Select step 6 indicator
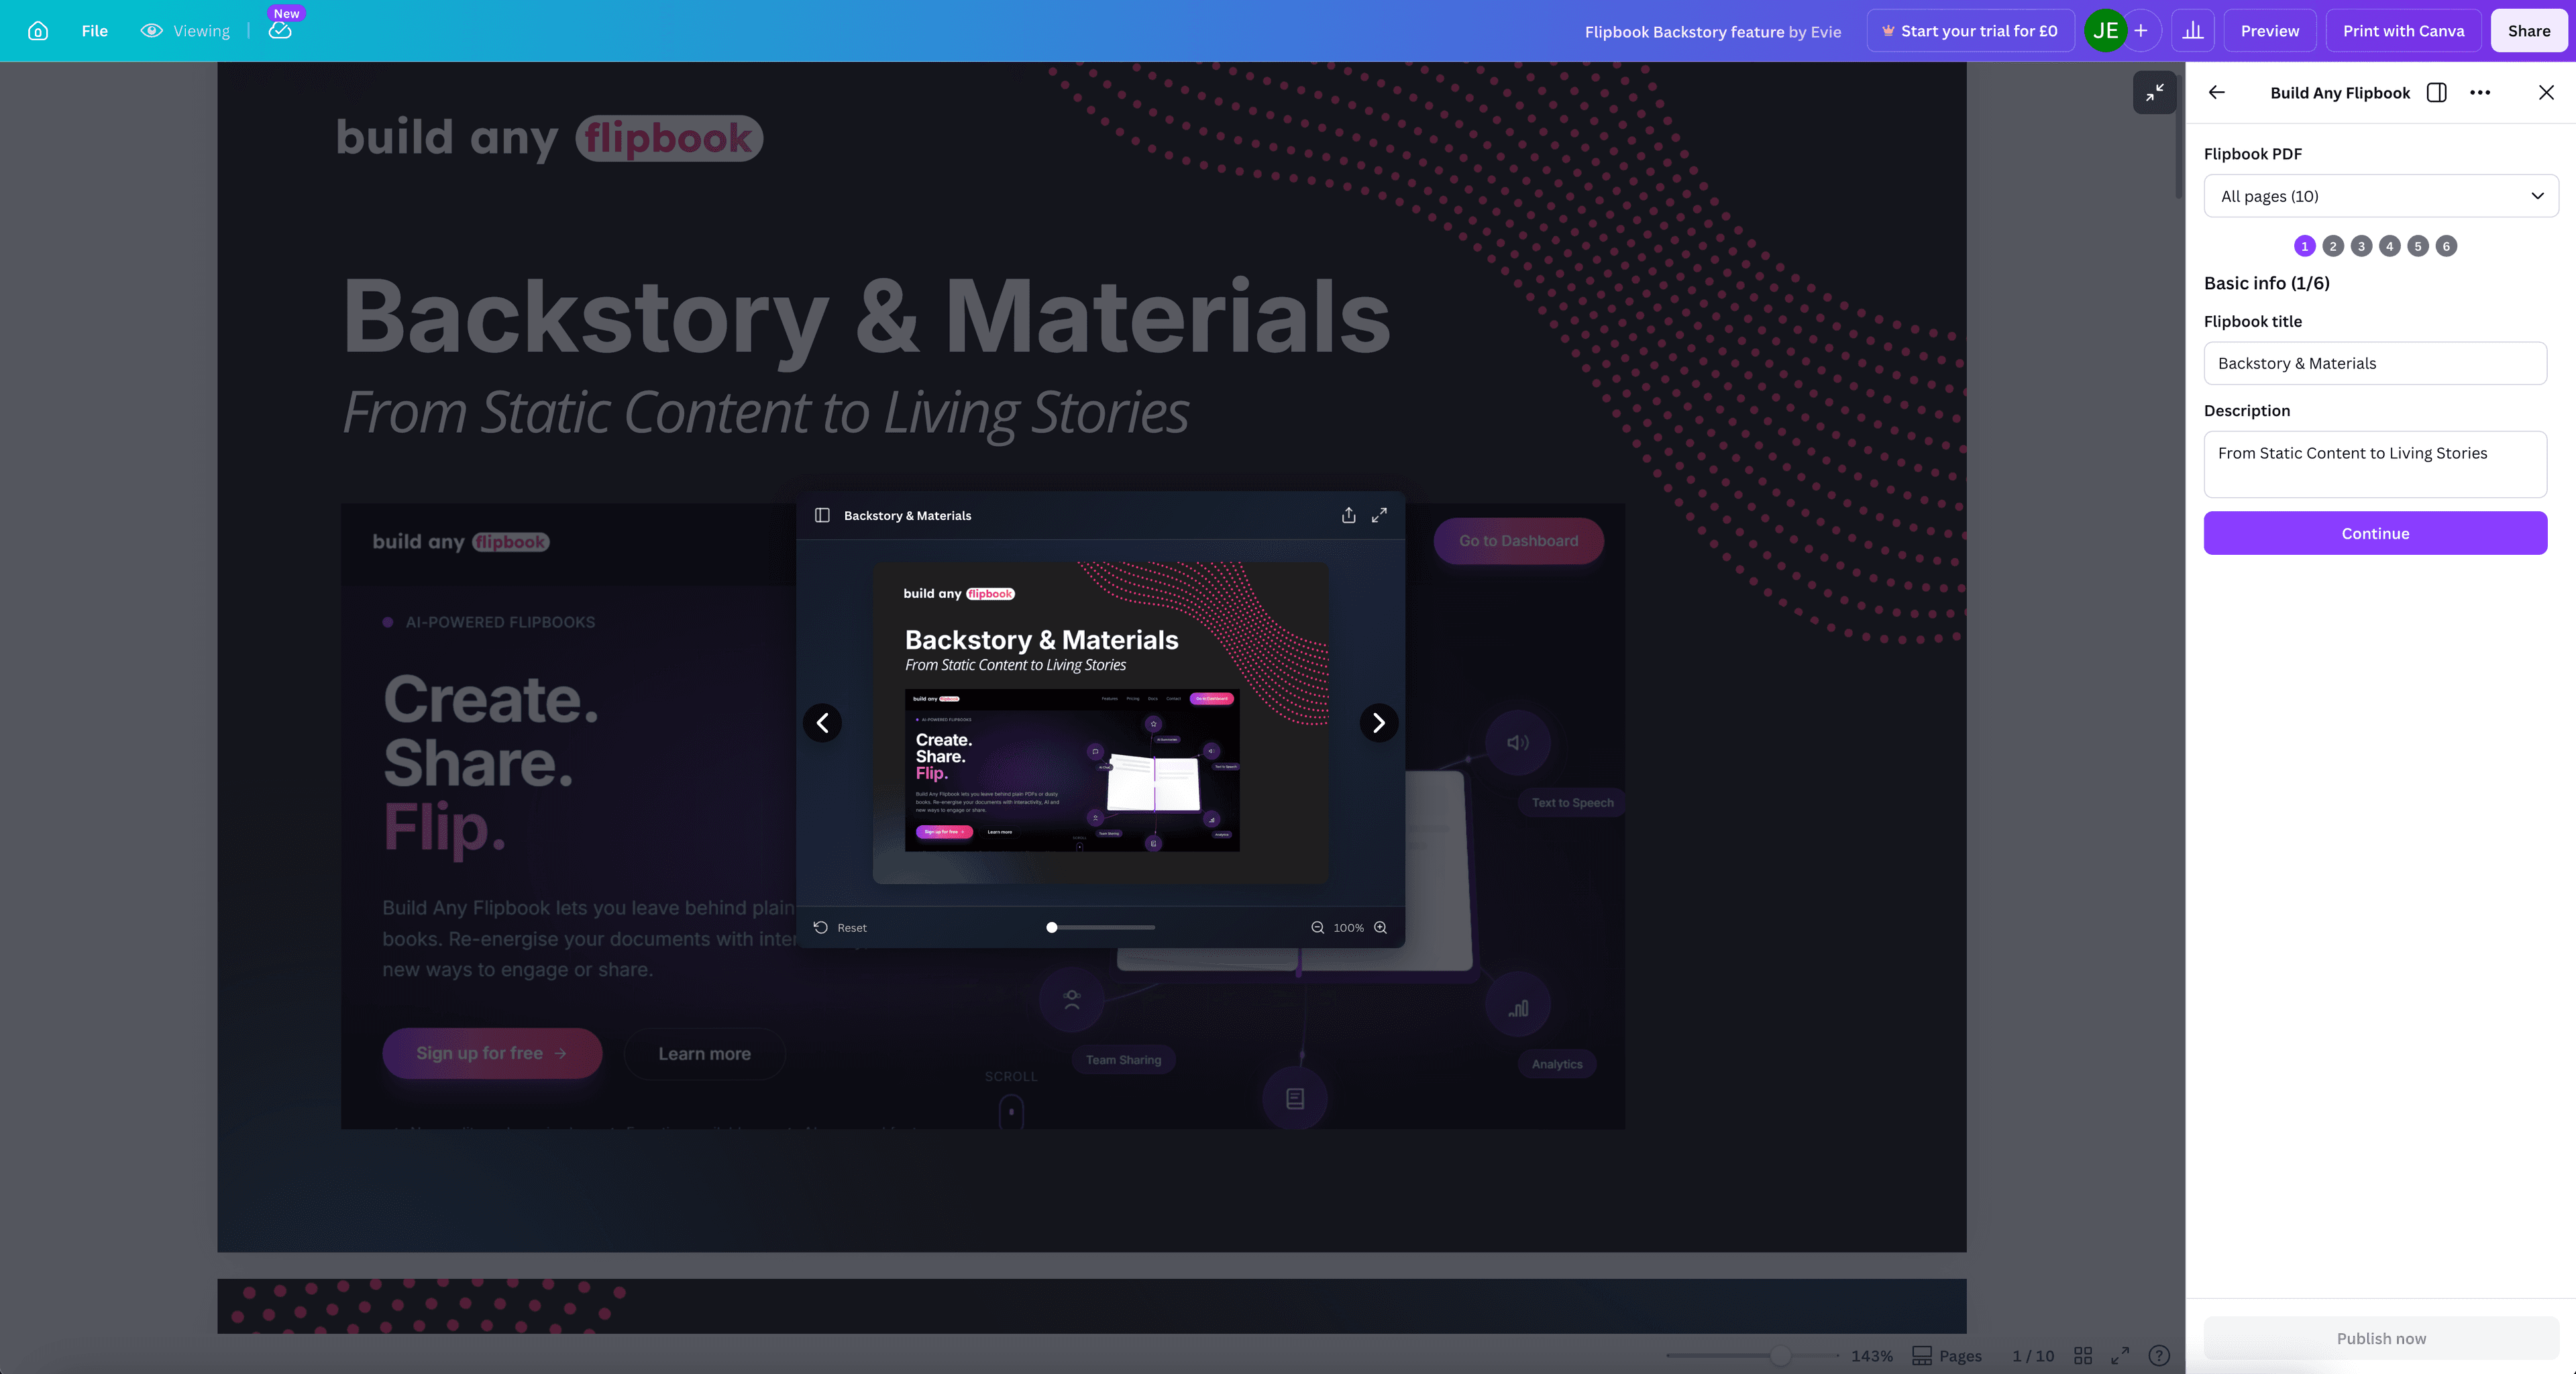Viewport: 2576px width, 1374px height. click(x=2446, y=246)
